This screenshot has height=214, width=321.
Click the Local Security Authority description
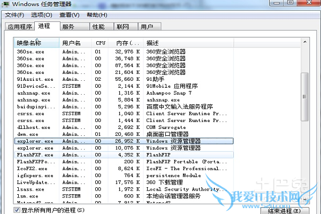[186, 189]
